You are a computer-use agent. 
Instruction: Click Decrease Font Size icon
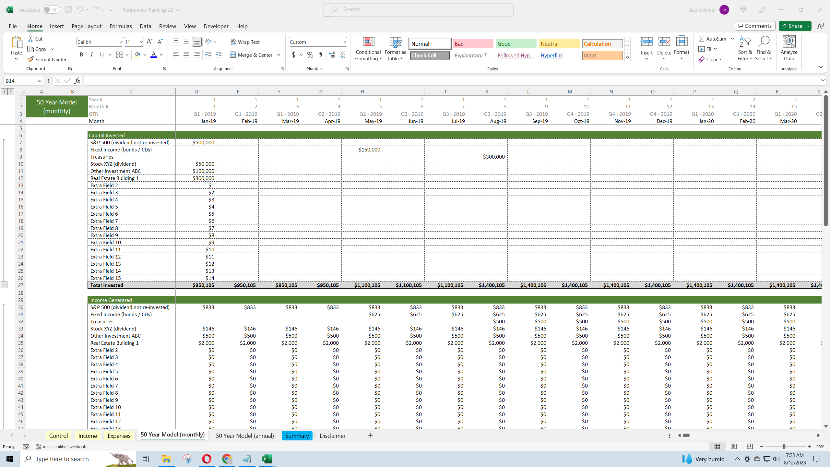pos(160,42)
